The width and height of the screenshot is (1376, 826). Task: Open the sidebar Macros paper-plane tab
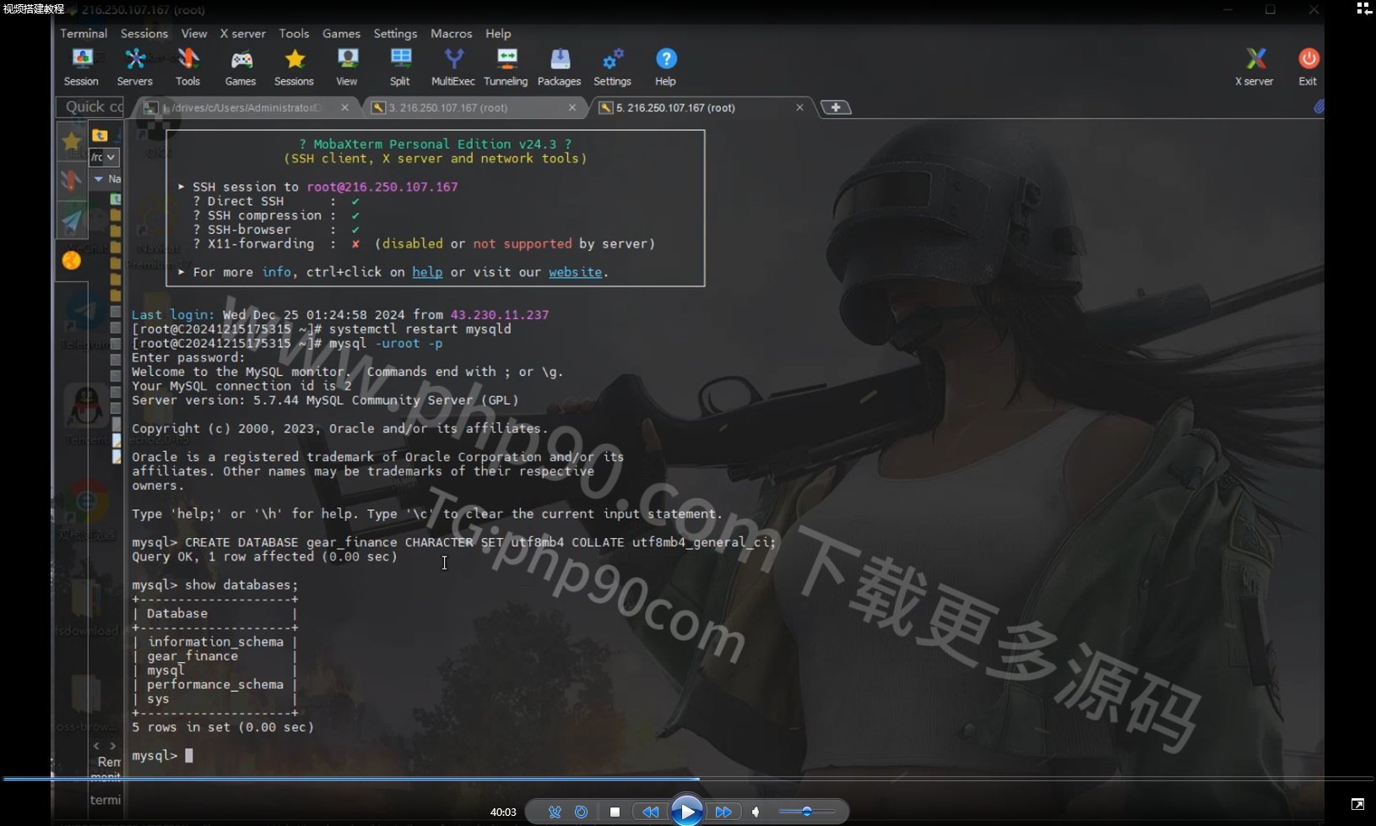click(x=72, y=220)
